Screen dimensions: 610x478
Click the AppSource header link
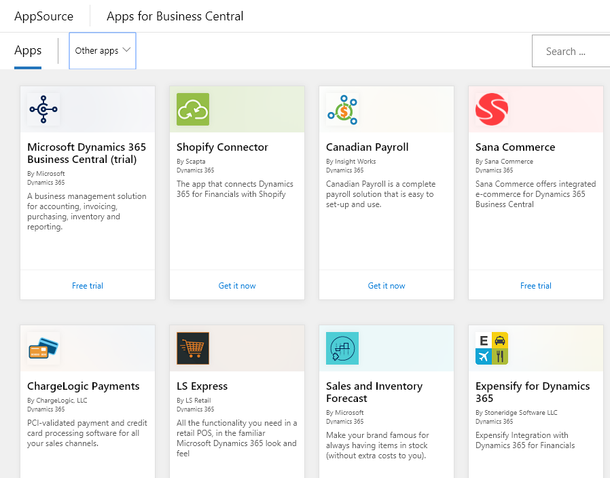click(44, 16)
